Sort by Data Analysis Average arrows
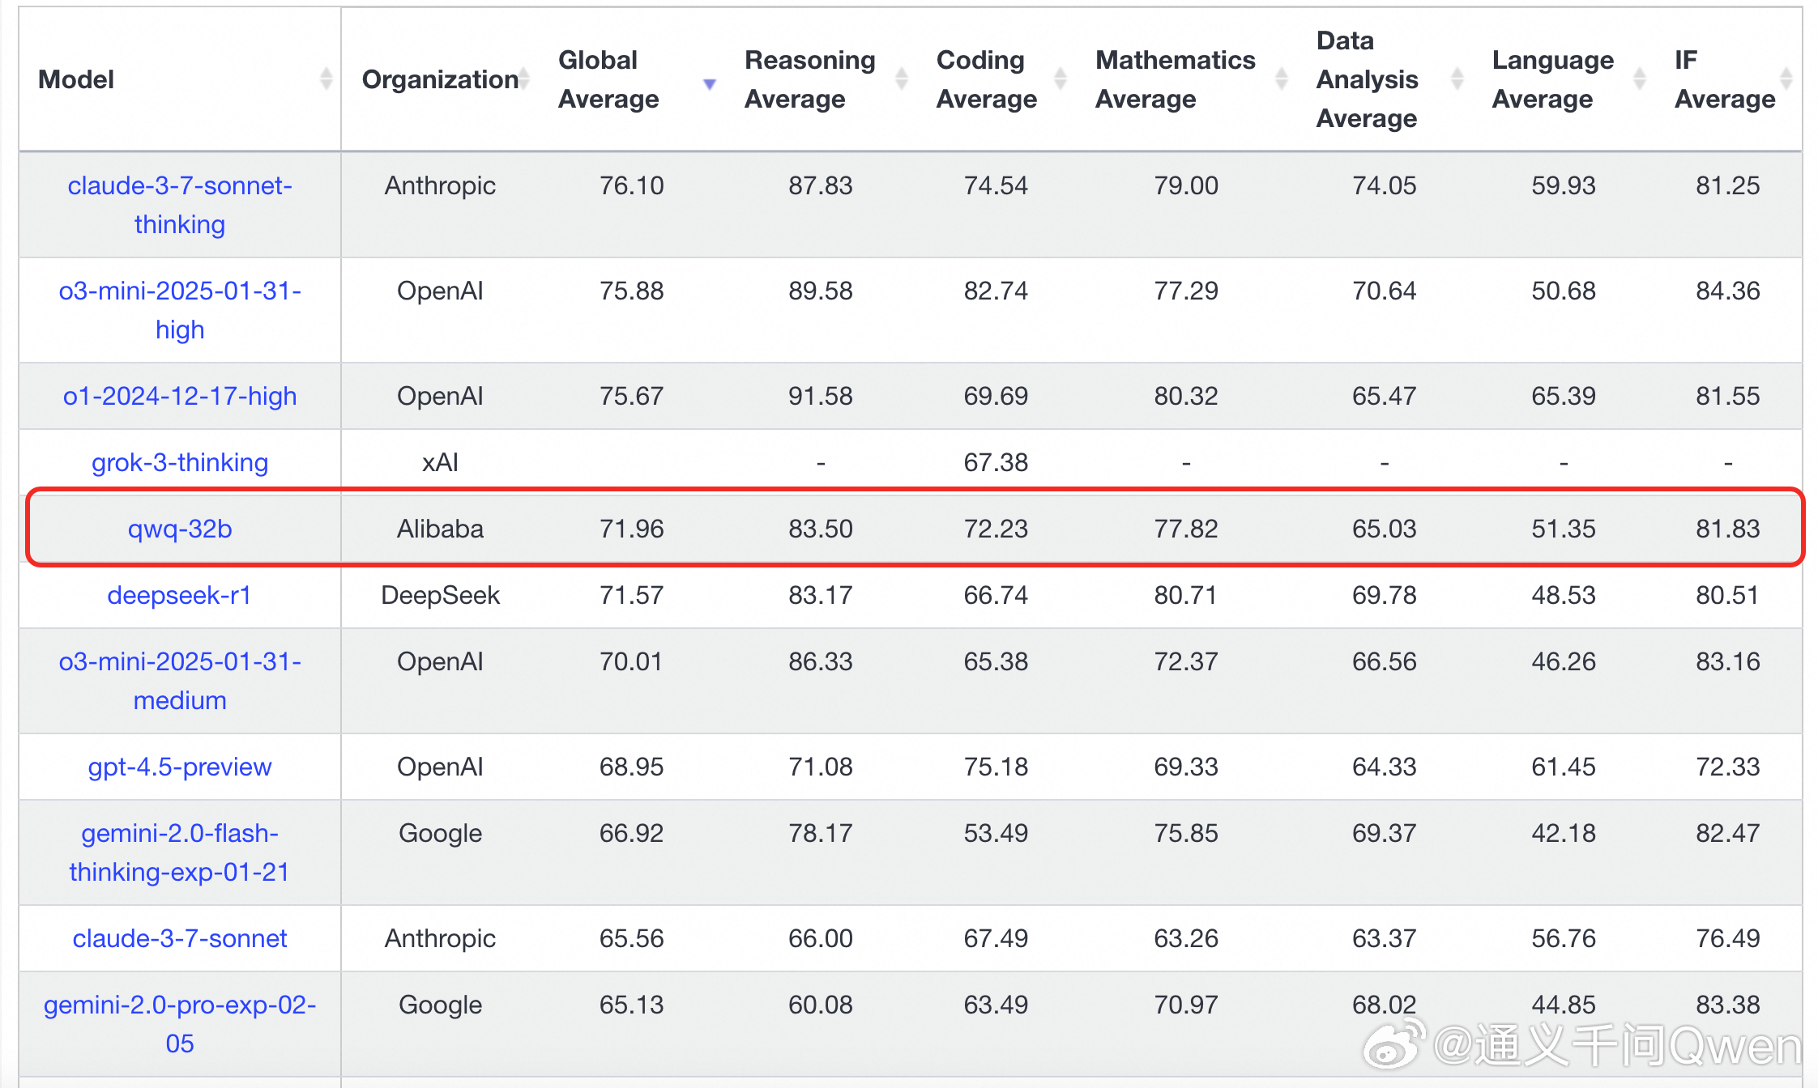1818x1088 pixels. (1457, 79)
